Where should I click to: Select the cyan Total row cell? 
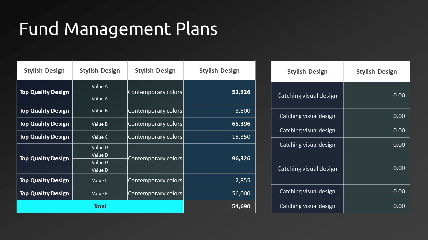tap(100, 206)
